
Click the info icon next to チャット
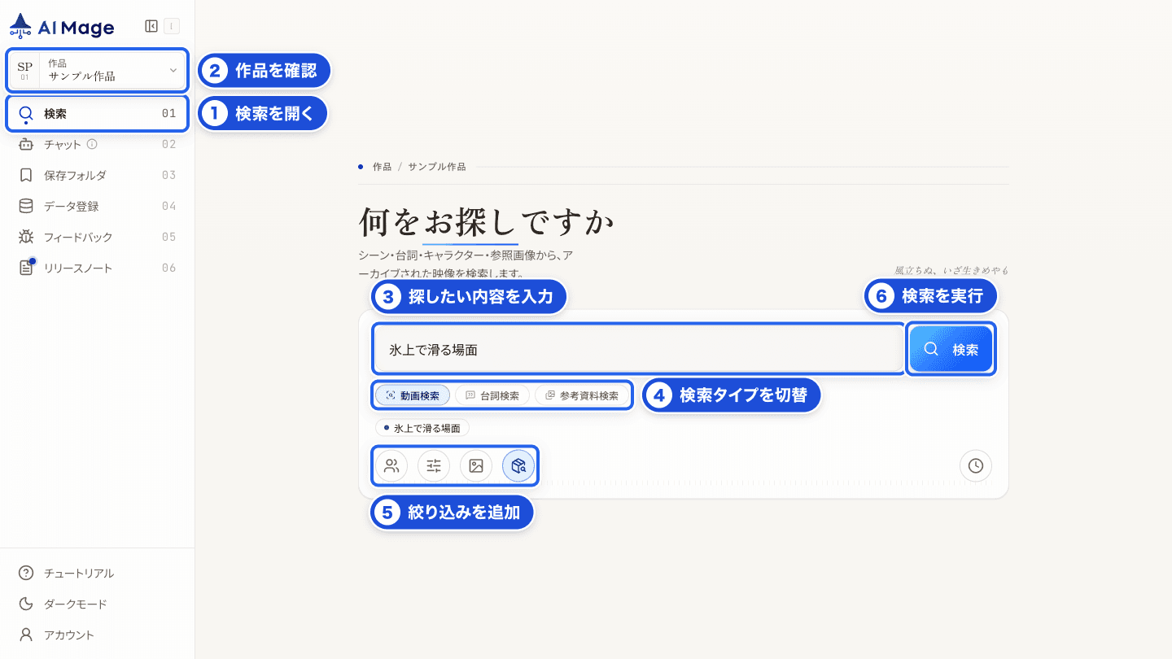92,144
